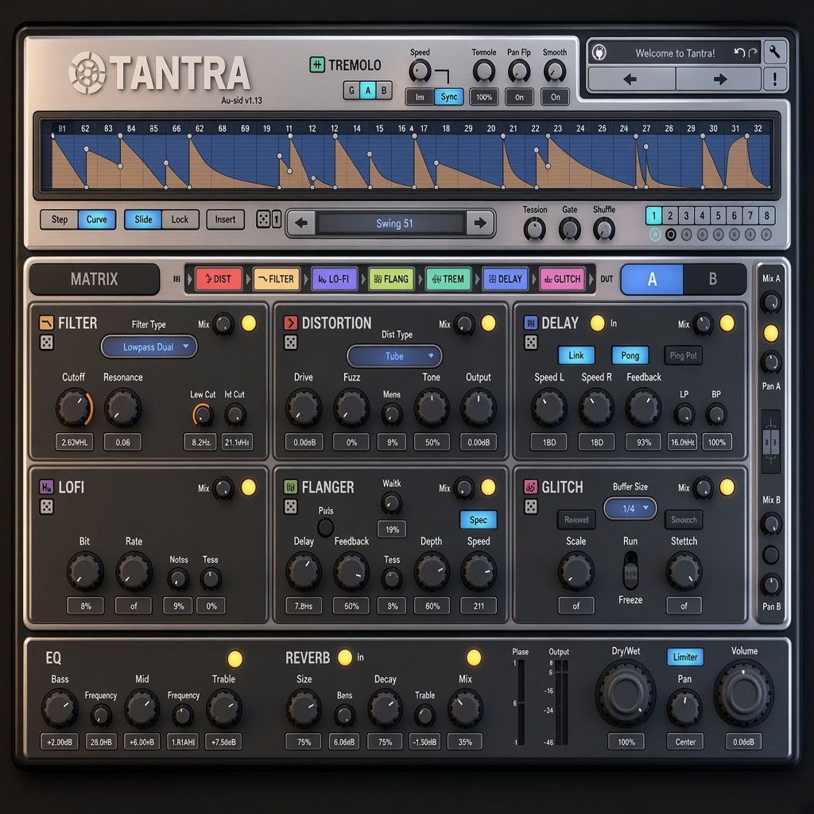The width and height of the screenshot is (814, 814).
Task: Open the Filter Type Lowpass Dual dropdown
Action: (149, 347)
